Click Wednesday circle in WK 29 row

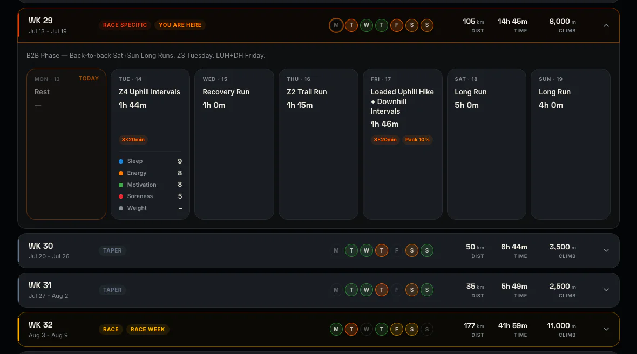coord(367,25)
